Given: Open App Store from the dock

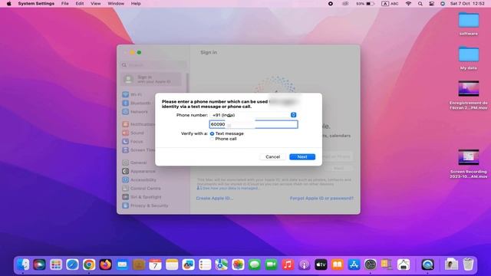Looking at the screenshot, I should point(354,264).
